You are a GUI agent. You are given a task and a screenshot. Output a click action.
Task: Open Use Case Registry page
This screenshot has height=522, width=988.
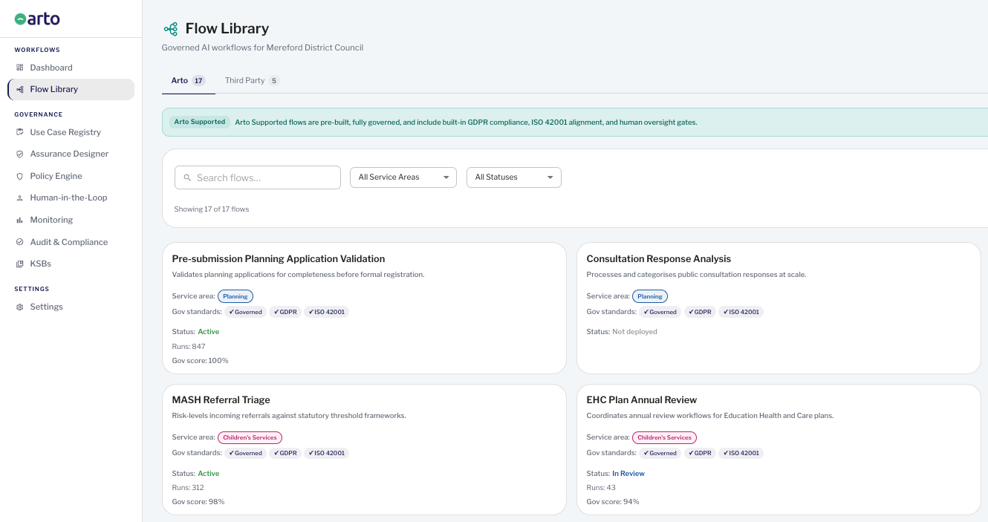[71, 132]
